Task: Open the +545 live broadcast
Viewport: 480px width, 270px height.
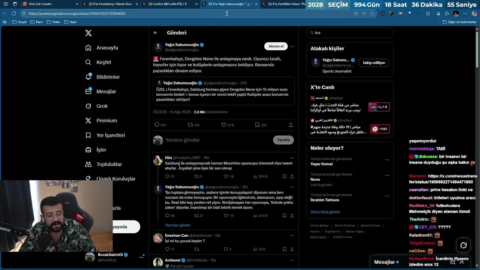Action: click(379, 129)
